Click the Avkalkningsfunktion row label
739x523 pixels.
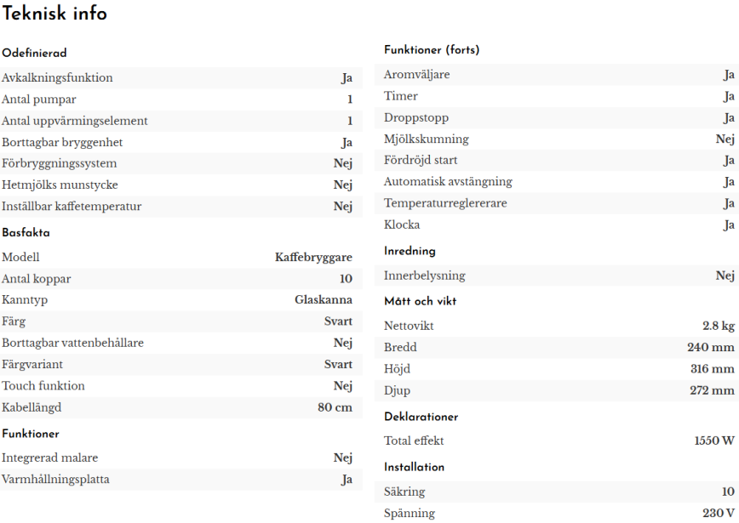tap(57, 77)
